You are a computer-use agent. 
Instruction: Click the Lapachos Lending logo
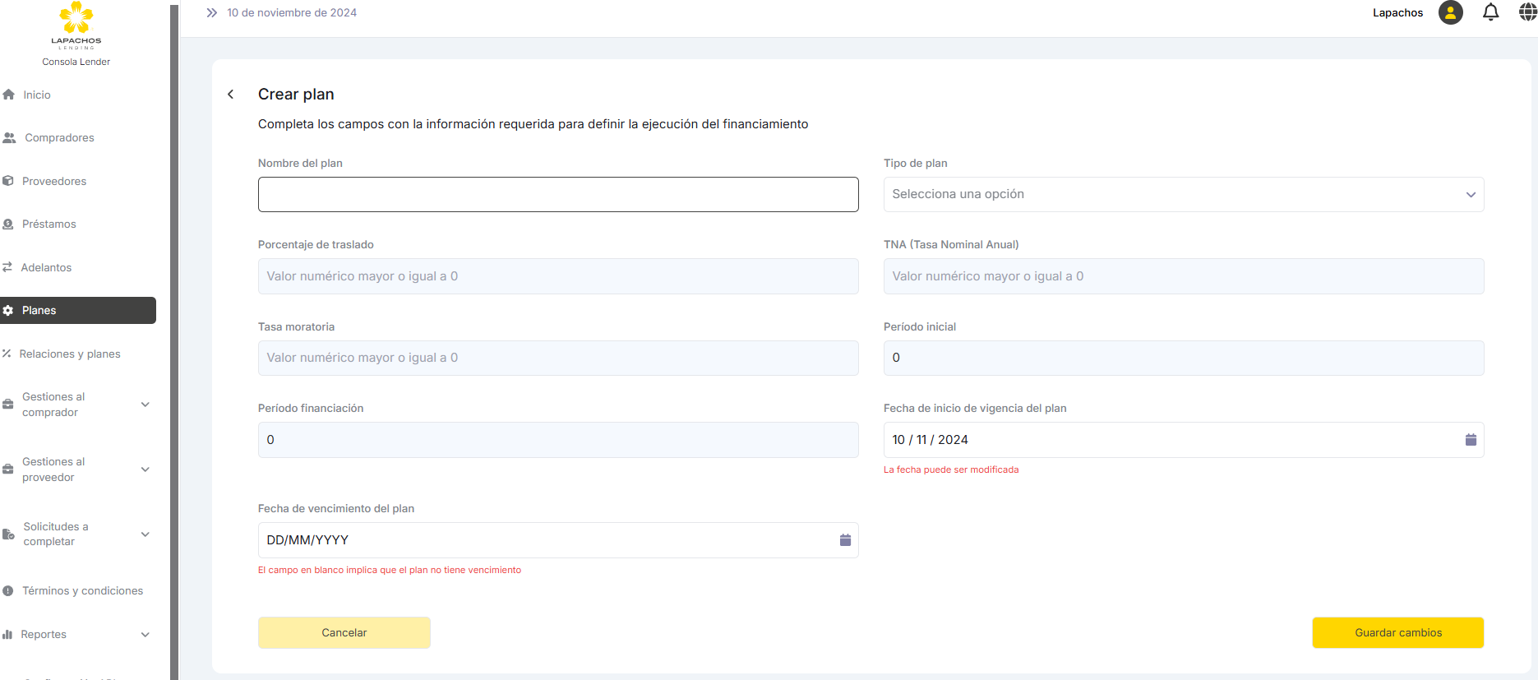coord(76,26)
